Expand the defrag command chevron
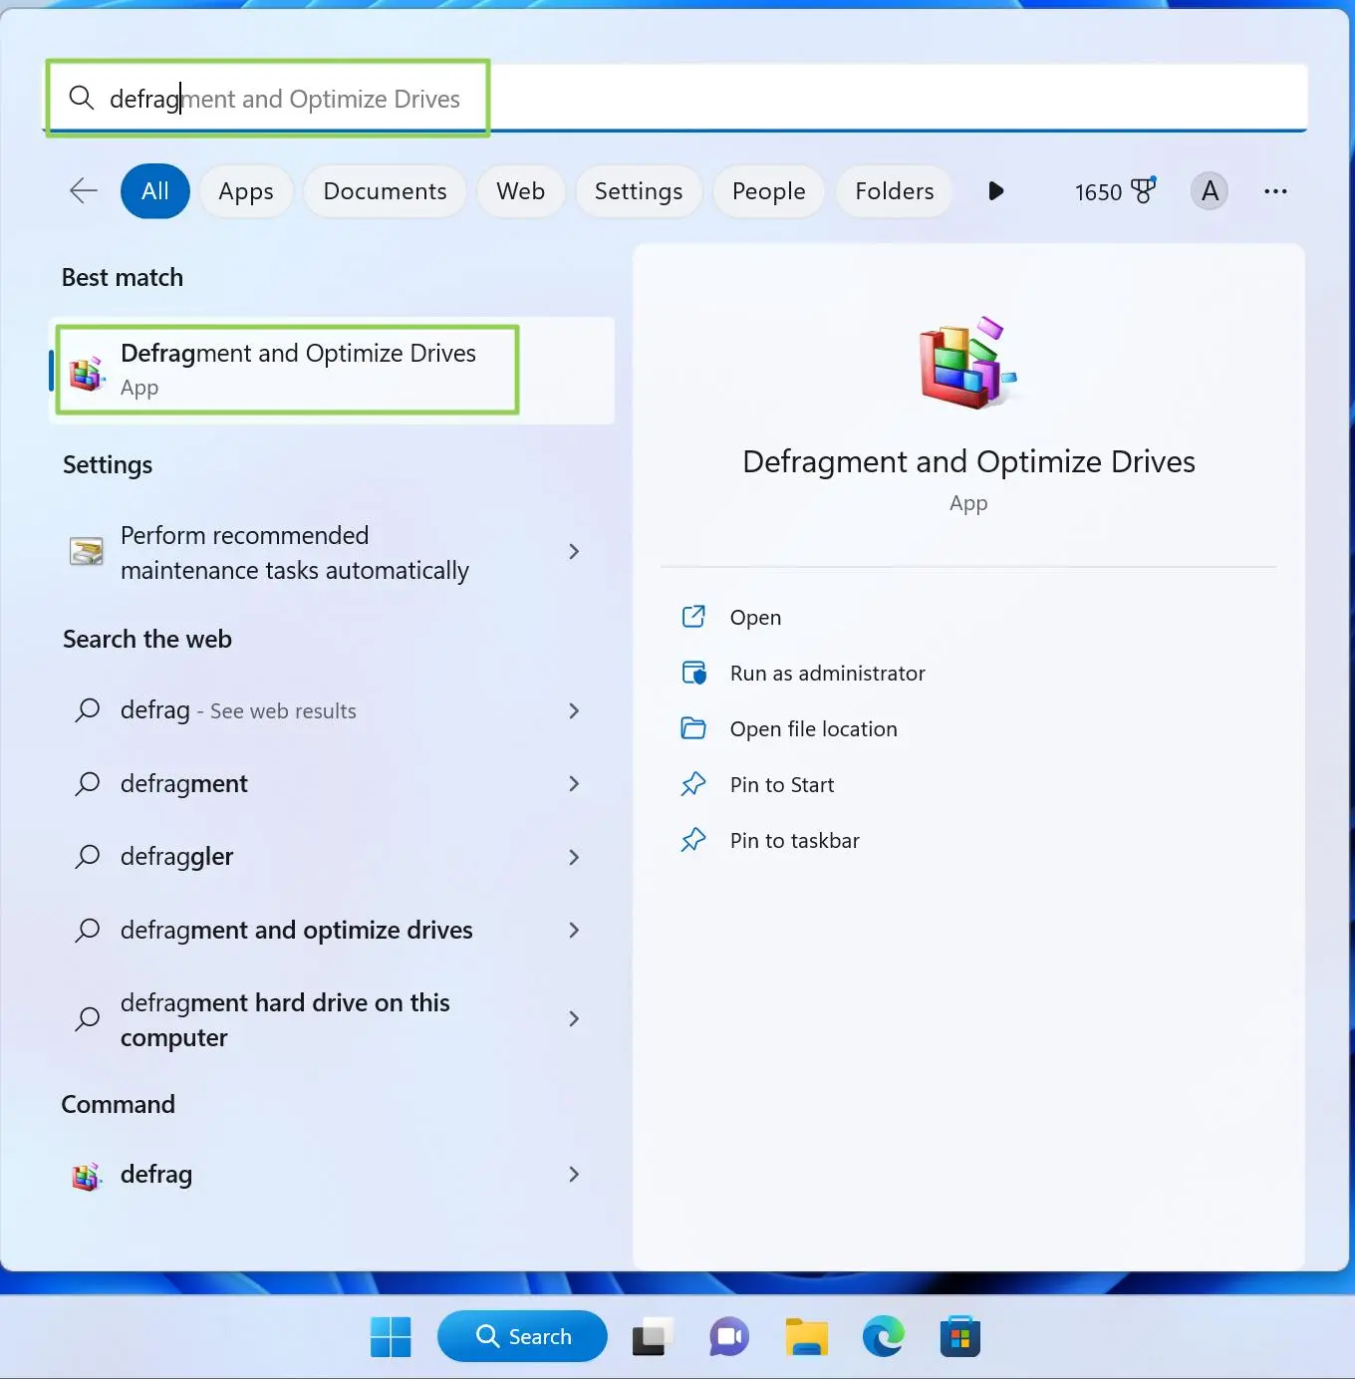Viewport: 1355px width, 1379px height. 574,1175
